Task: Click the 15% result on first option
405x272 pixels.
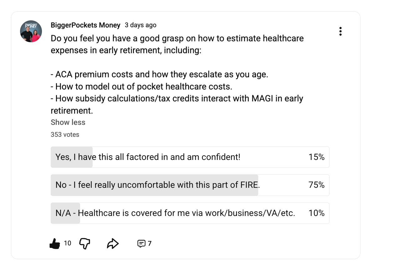Action: coord(316,157)
